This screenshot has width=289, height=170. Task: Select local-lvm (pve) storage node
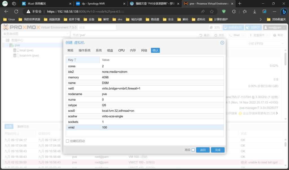[29, 56]
